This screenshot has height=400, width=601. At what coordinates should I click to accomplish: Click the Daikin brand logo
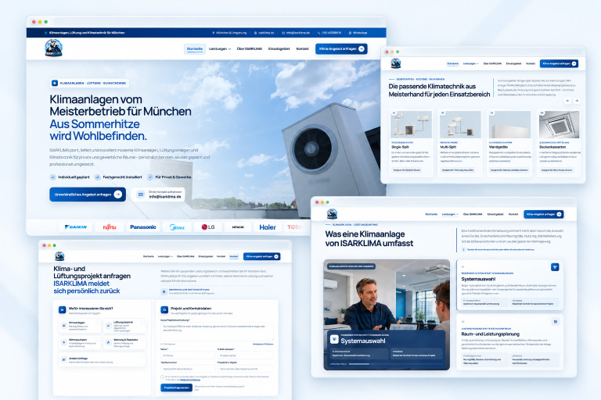76,227
